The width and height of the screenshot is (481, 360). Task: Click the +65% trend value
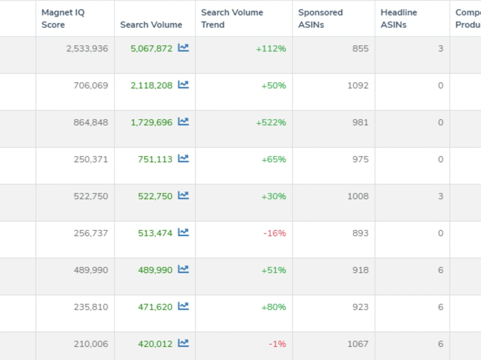274,159
